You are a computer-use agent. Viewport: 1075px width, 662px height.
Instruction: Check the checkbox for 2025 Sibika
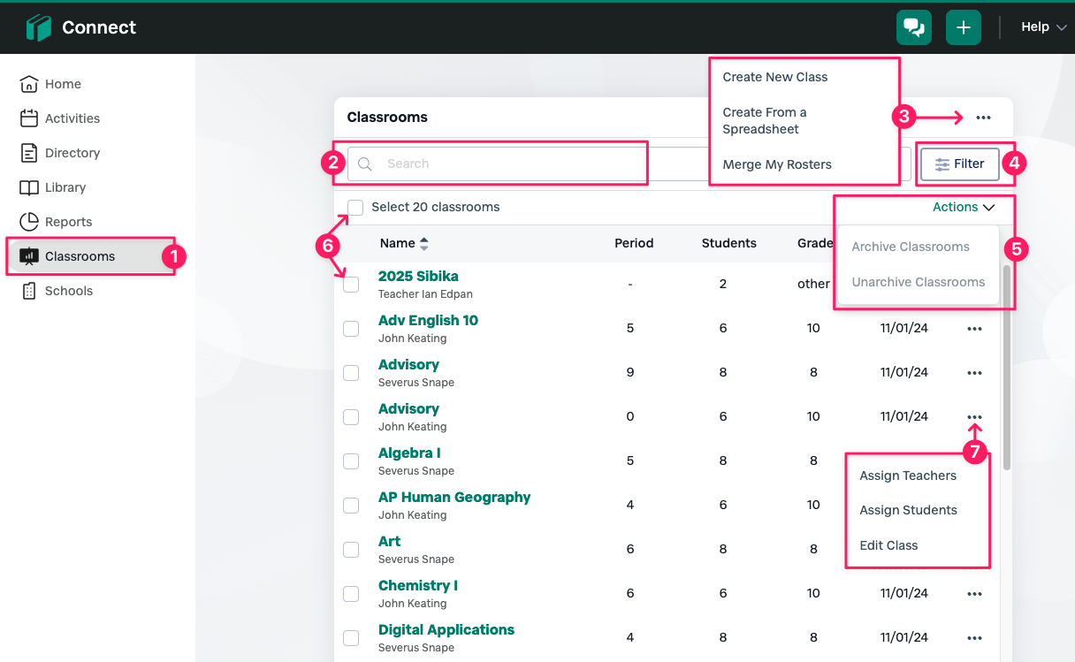click(351, 284)
